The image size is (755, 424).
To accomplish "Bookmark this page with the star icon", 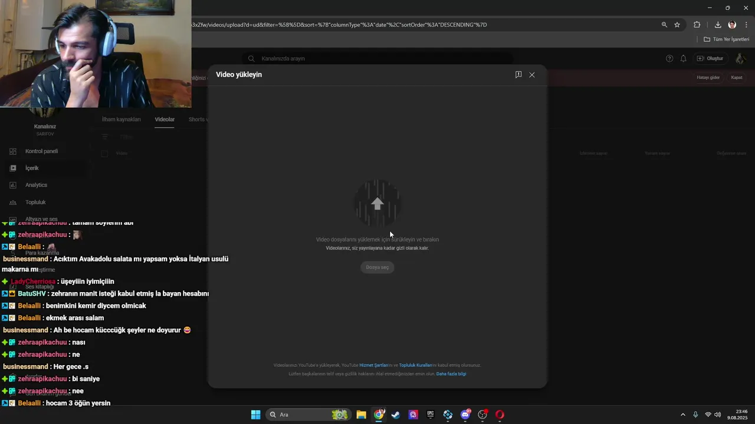I will click(677, 25).
